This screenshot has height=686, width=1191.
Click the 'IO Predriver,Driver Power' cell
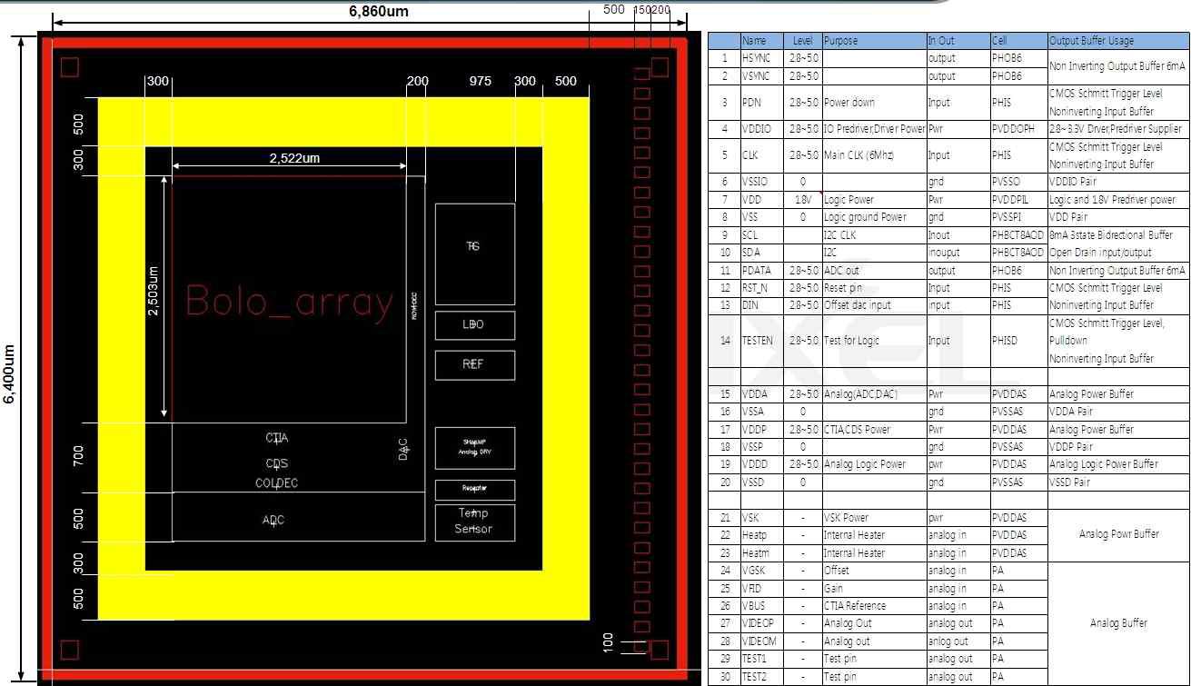874,129
